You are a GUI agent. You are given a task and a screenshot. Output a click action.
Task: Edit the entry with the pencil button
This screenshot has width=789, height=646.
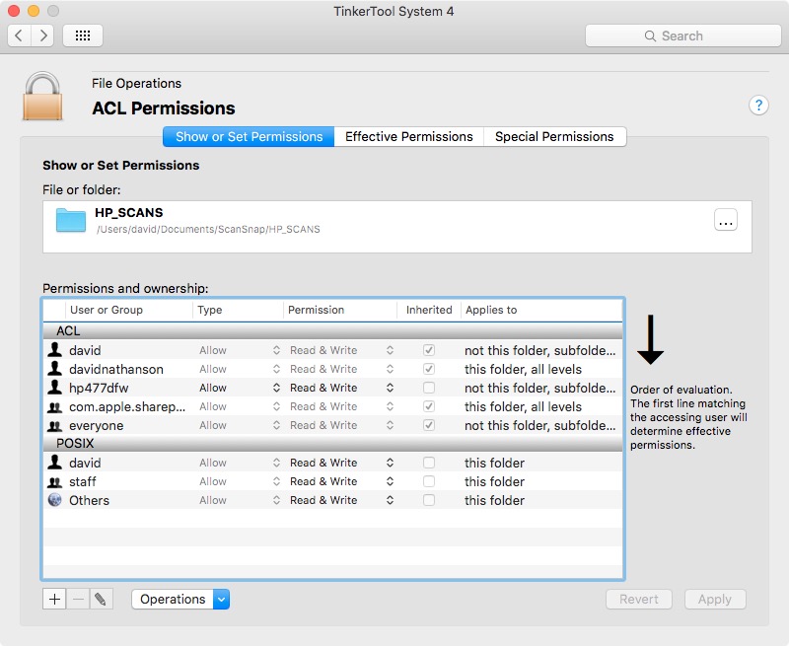(x=102, y=600)
